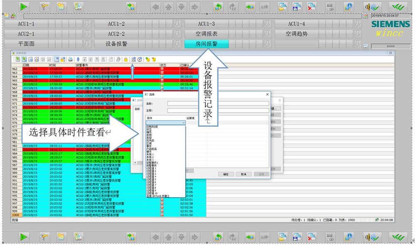Image resolution: width=415 pixels, height=245 pixels.
Task: Click the 名称 input field
Action: 218,104
